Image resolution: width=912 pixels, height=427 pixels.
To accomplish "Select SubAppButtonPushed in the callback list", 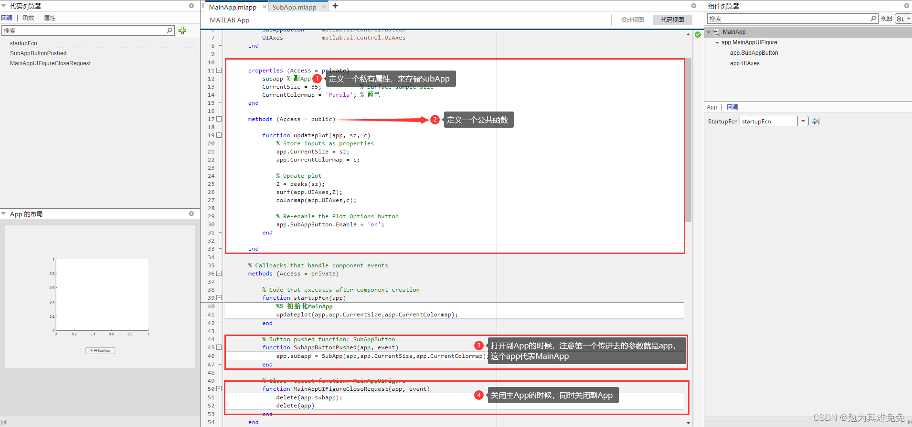I will point(38,53).
